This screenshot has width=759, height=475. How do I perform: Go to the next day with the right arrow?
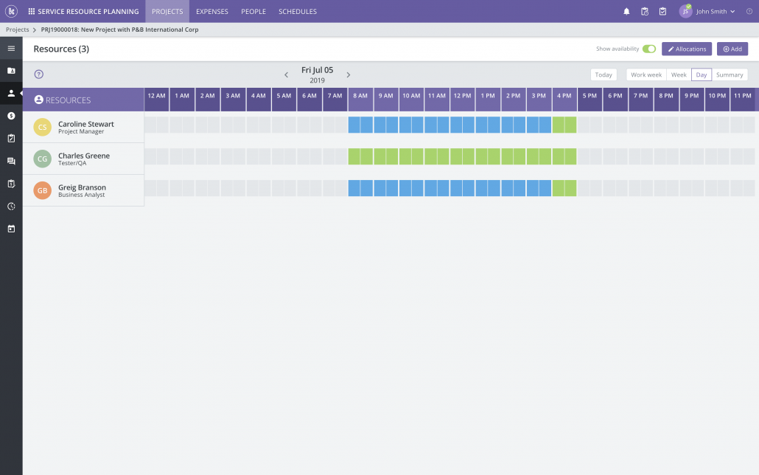point(348,74)
